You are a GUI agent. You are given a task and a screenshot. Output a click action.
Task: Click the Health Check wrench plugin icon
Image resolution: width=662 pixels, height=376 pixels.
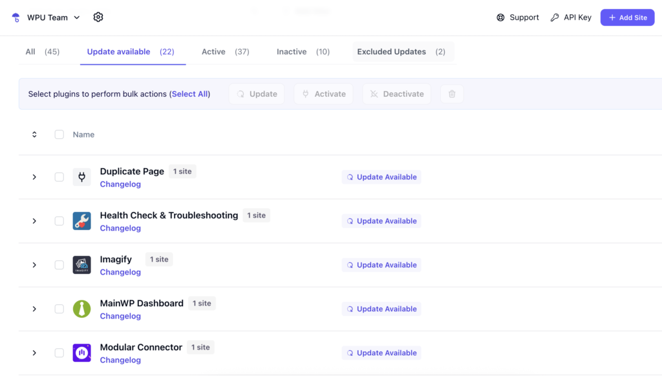(x=82, y=221)
